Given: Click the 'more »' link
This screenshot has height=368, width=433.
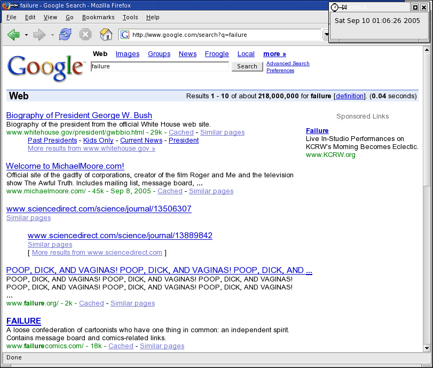Looking at the screenshot, I should [274, 54].
